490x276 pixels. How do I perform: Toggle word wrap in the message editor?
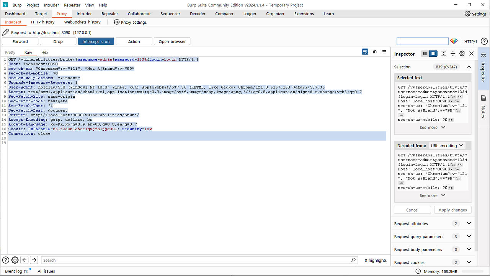tap(365, 52)
